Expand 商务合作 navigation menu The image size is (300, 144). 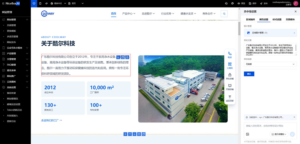click(x=209, y=14)
